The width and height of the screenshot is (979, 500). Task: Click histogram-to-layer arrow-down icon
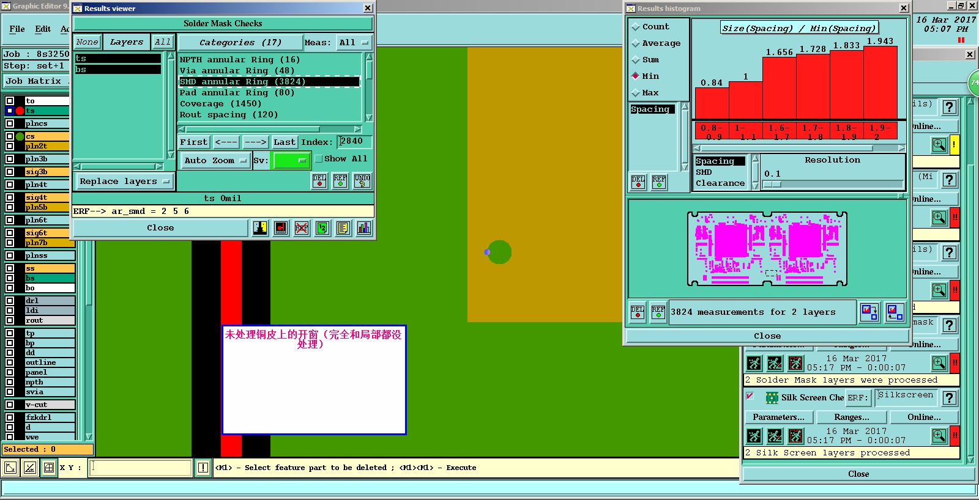pos(869,312)
